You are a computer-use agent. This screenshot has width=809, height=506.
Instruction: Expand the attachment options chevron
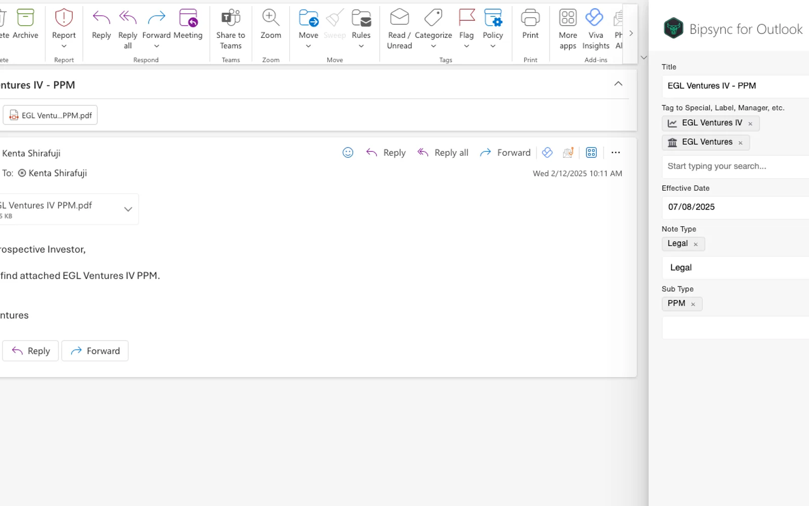(128, 209)
